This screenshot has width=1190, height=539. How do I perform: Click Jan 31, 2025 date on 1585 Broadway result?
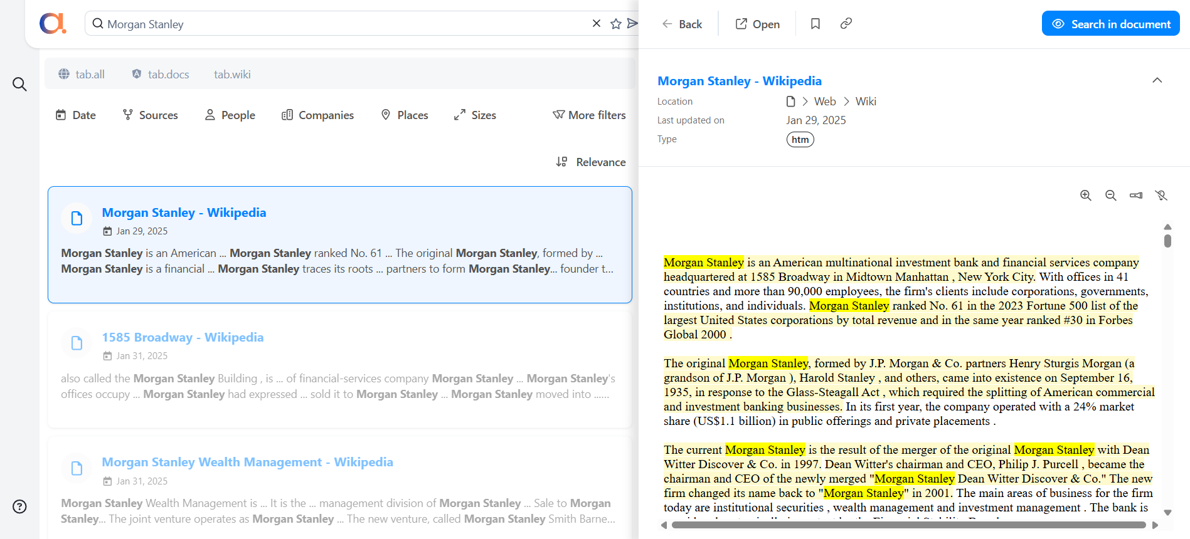click(x=142, y=356)
